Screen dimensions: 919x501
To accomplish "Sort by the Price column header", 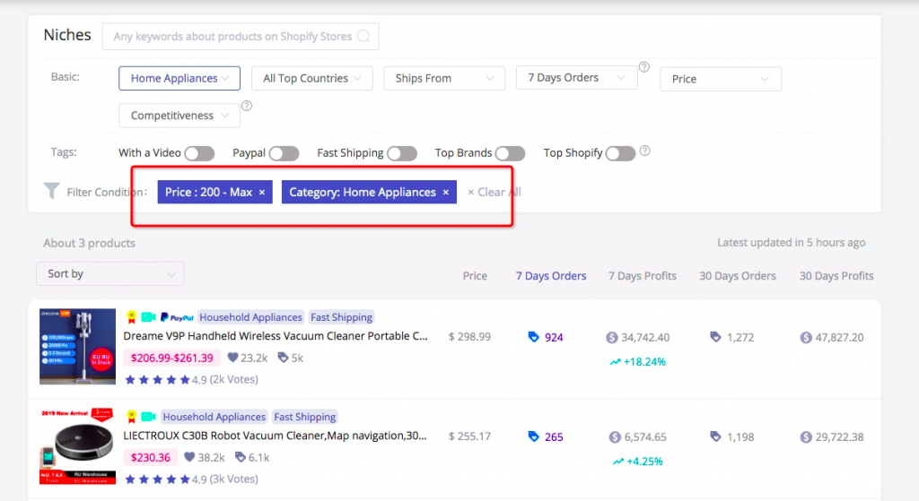I will click(x=475, y=276).
